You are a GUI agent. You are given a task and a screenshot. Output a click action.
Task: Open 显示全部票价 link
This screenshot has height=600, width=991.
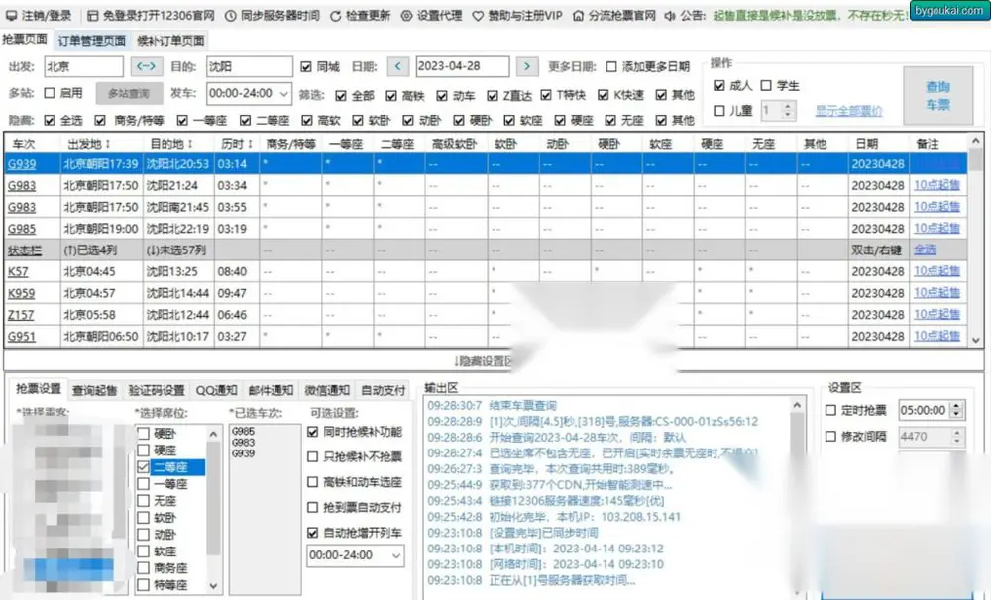[848, 112]
